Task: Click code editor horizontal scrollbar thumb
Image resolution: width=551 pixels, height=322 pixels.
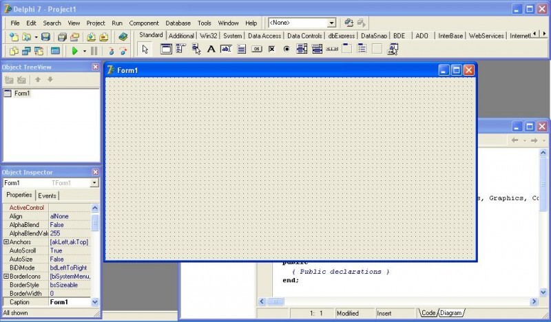Action: (275, 301)
